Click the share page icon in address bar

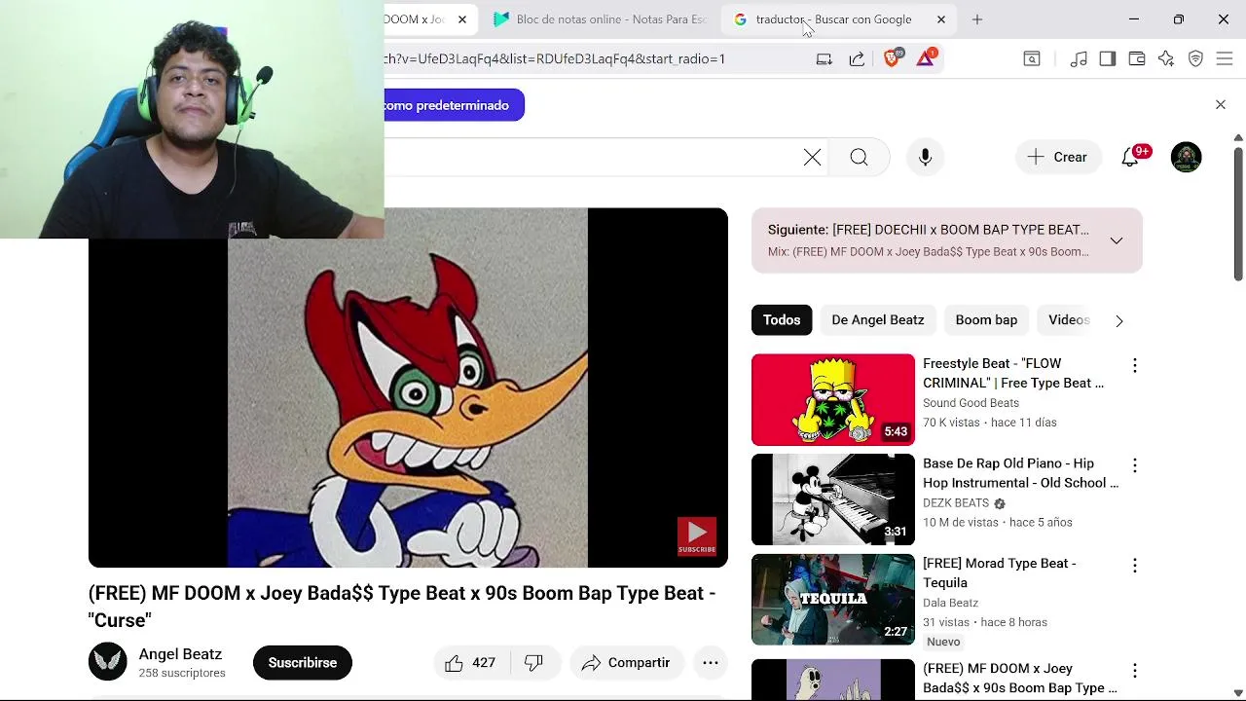click(x=857, y=58)
